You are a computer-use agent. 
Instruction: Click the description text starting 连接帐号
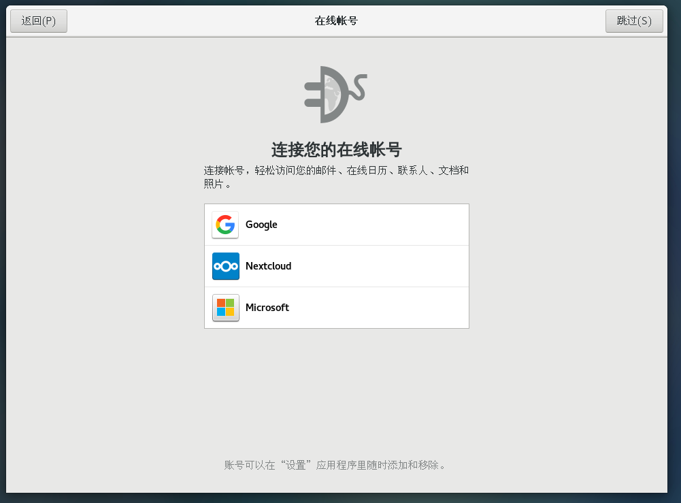(336, 177)
